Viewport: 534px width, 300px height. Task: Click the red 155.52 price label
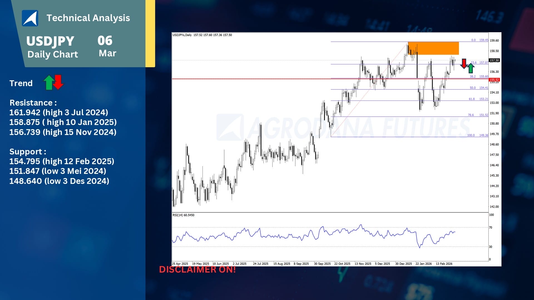(x=494, y=80)
